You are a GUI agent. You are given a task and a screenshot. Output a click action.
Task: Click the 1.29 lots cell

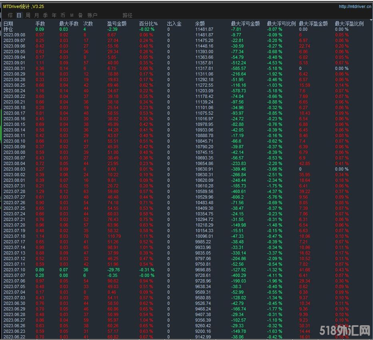[x=40, y=191]
